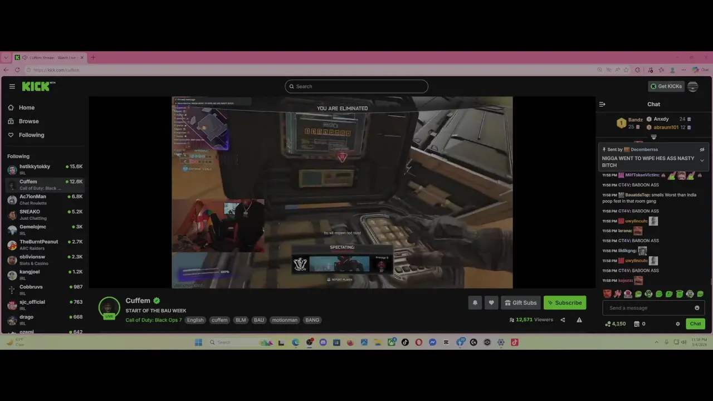Click Cuffem's live profile avatar
Viewport: 713px width, 401px height.
click(x=109, y=308)
